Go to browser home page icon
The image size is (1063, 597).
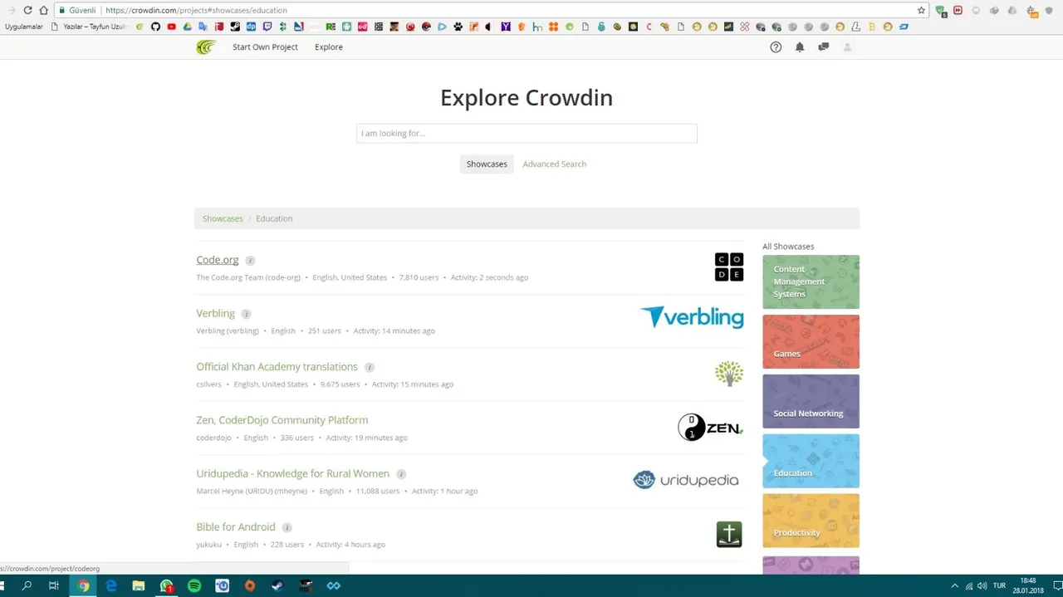click(x=43, y=10)
